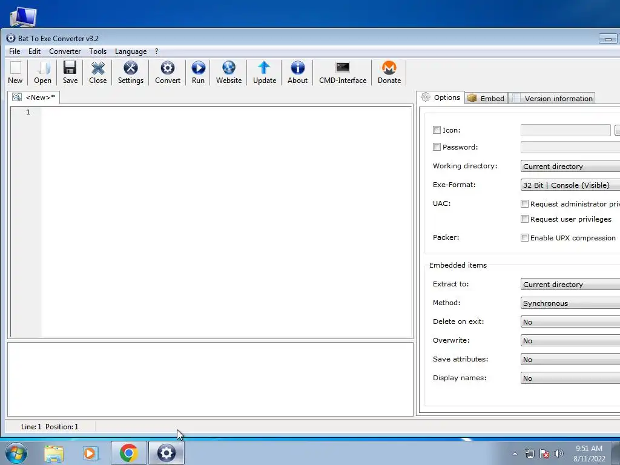The height and width of the screenshot is (465, 620).
Task: Open the Website globe icon
Action: 228,73
